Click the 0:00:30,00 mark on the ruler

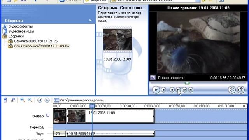(x=128, y=106)
